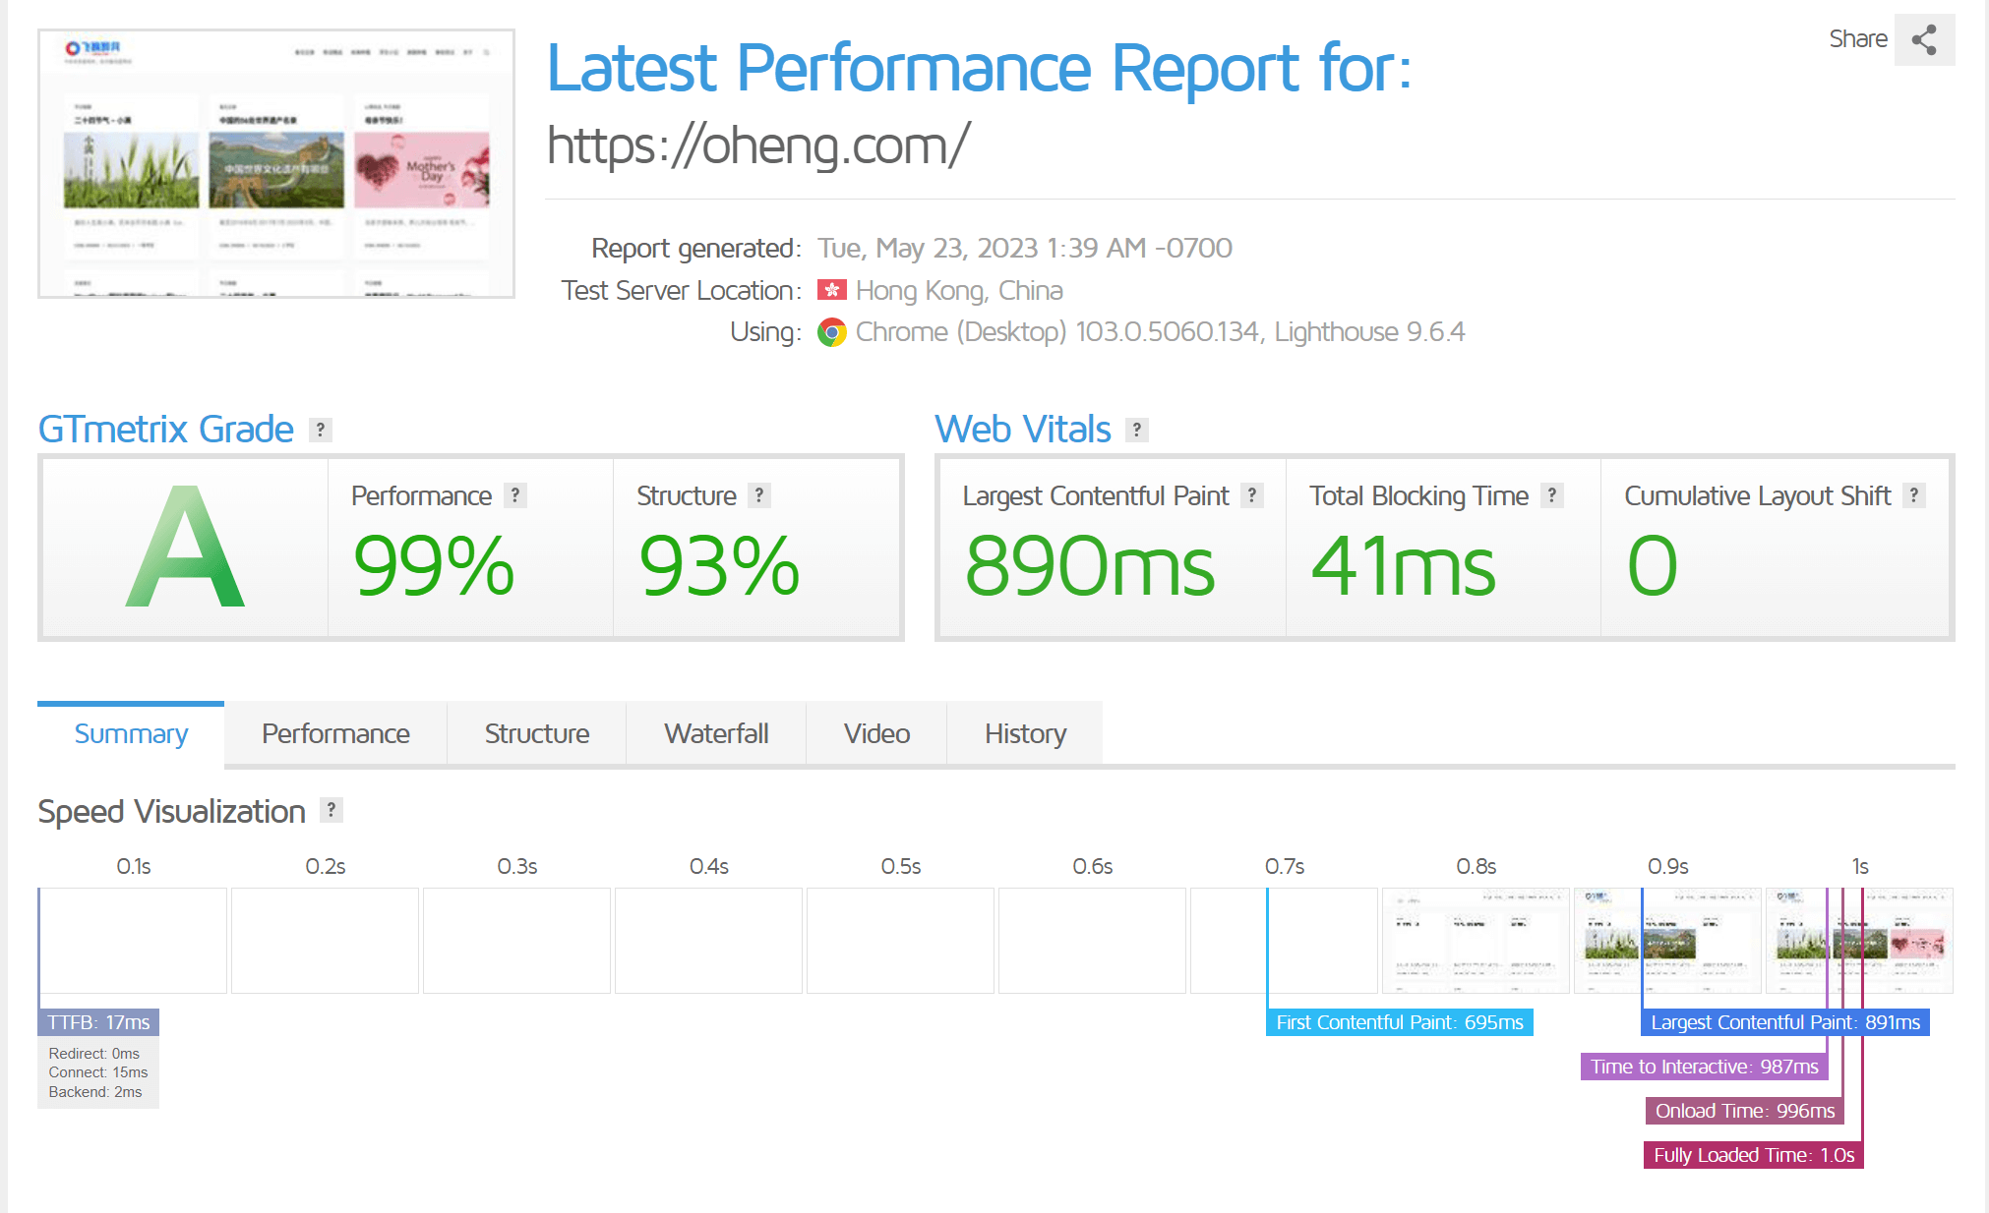Switch to the Performance tab
Viewport: 1989px width, 1213px height.
coord(335,733)
